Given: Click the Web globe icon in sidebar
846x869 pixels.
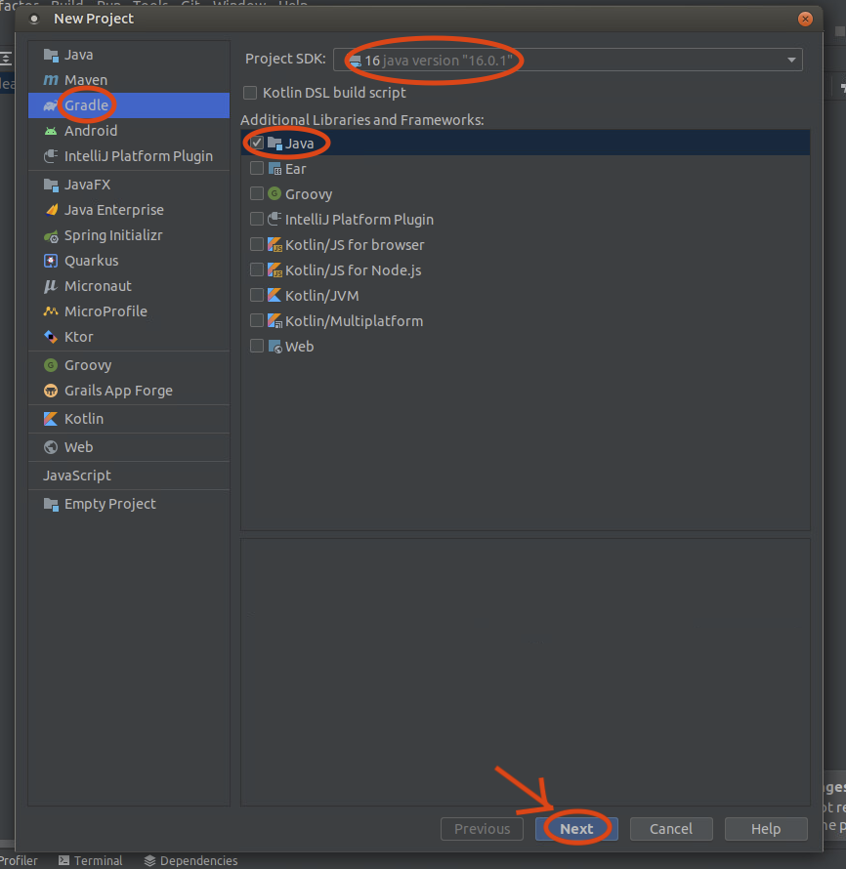Looking at the screenshot, I should [x=51, y=447].
